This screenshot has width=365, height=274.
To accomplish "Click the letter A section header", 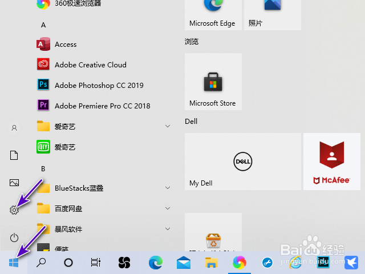I will 43,25.
